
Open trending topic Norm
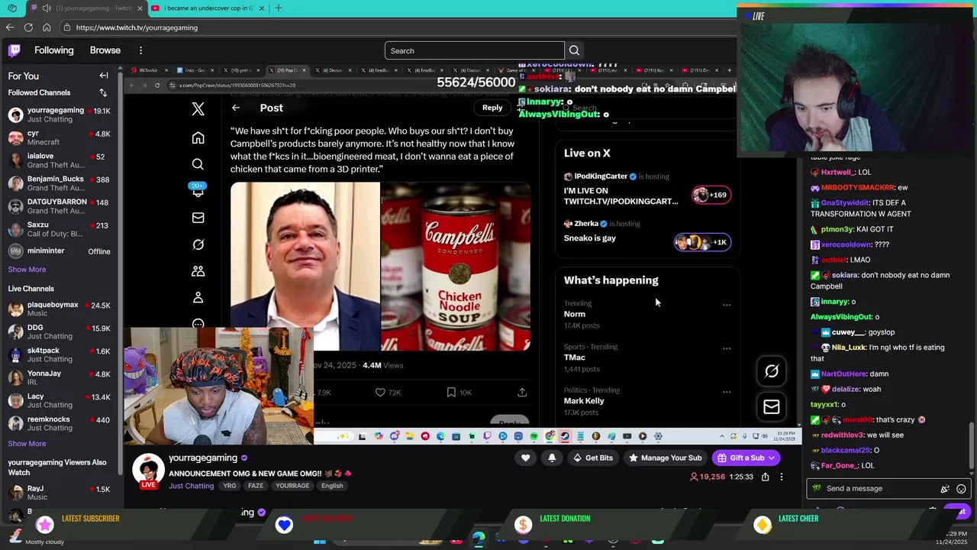[x=575, y=314]
